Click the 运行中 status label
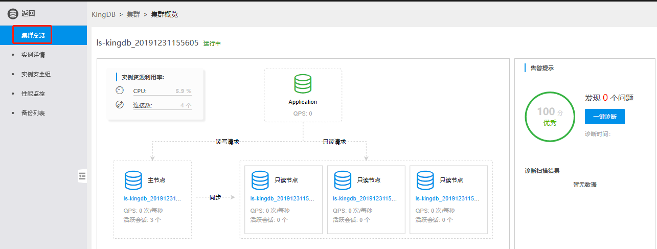657x249 pixels. [x=212, y=43]
